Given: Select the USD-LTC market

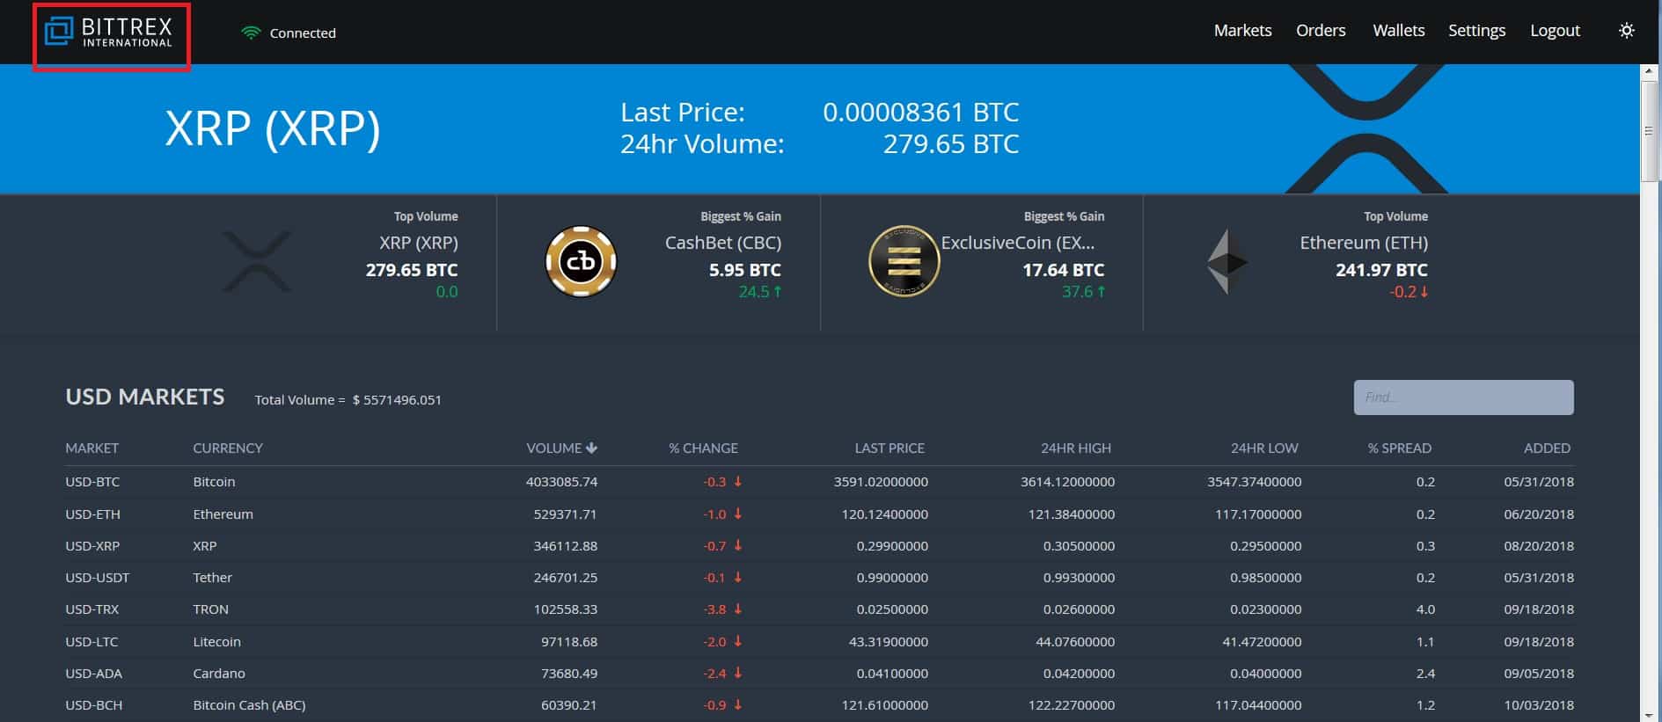Looking at the screenshot, I should coord(92,642).
